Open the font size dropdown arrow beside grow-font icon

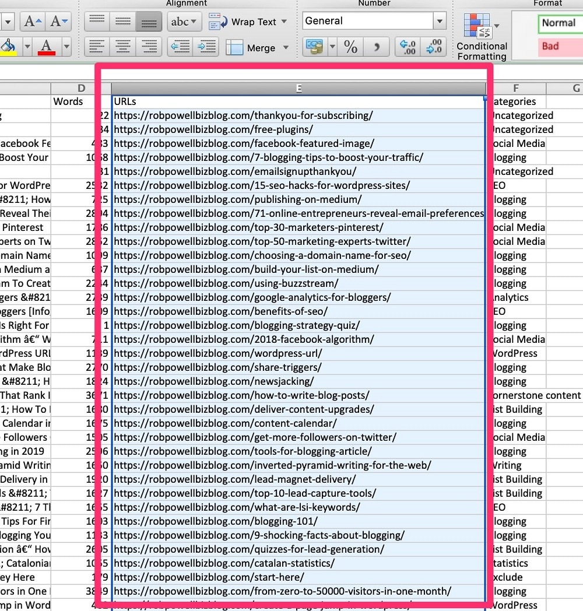click(8, 21)
